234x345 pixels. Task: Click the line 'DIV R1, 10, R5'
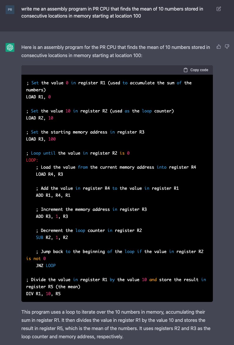[43, 294]
